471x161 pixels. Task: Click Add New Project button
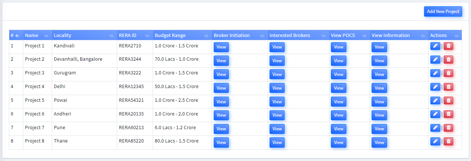[443, 11]
